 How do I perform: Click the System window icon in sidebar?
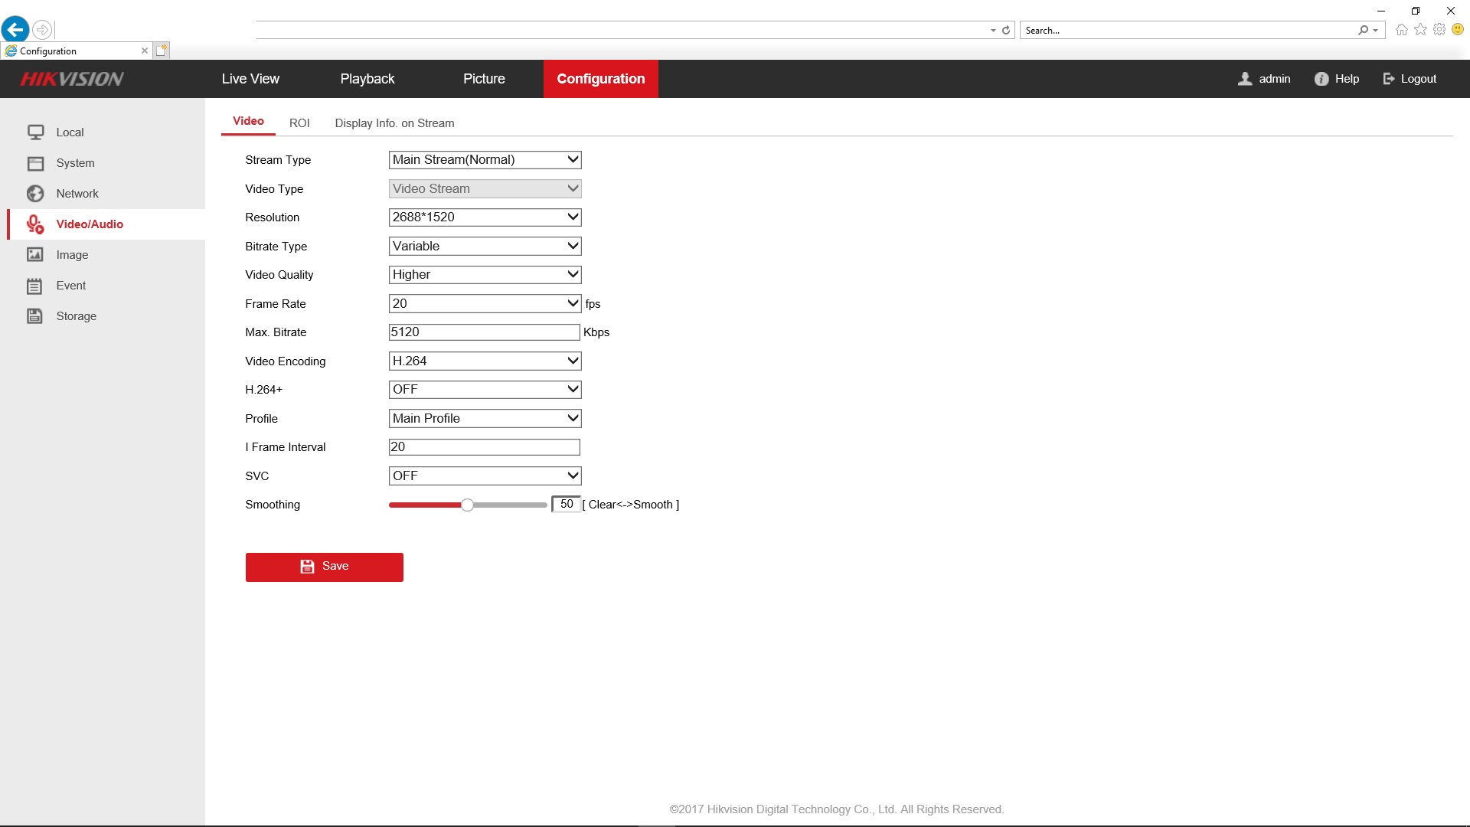35,163
